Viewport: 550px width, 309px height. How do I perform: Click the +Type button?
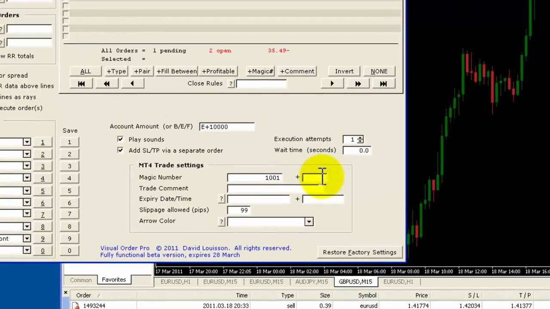116,71
